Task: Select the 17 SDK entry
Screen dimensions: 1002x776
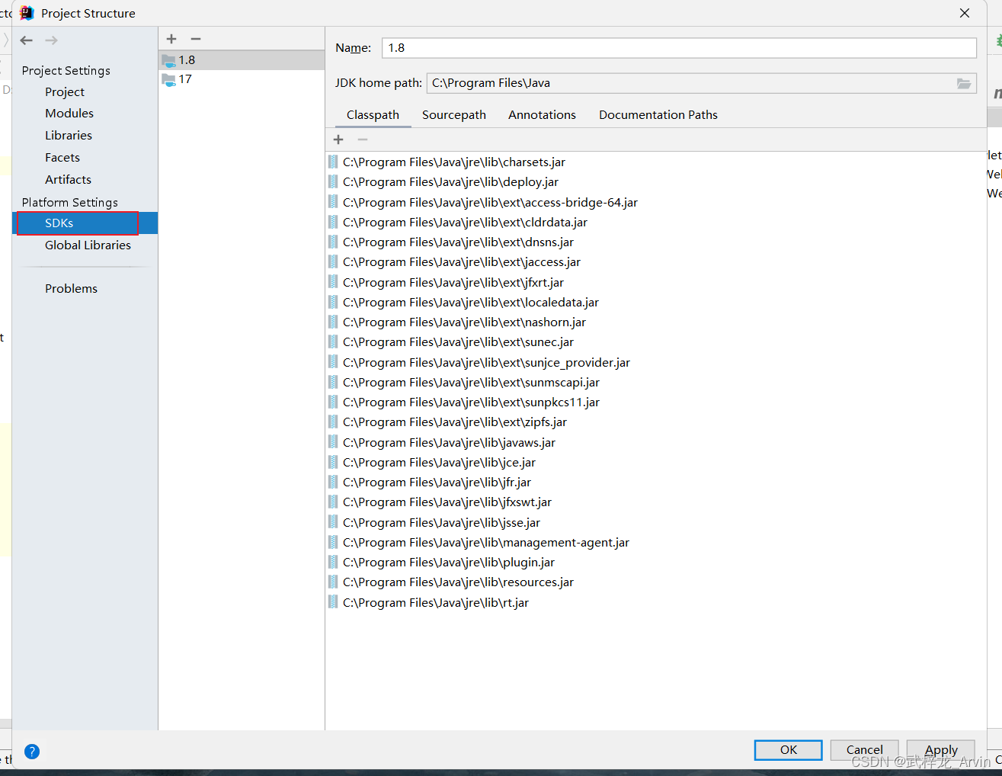Action: click(x=242, y=79)
